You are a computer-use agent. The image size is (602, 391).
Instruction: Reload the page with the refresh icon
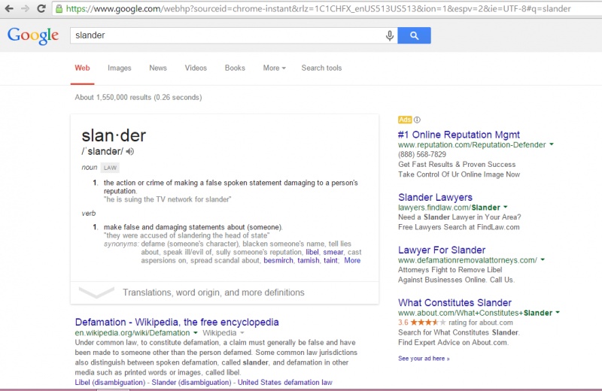point(41,8)
